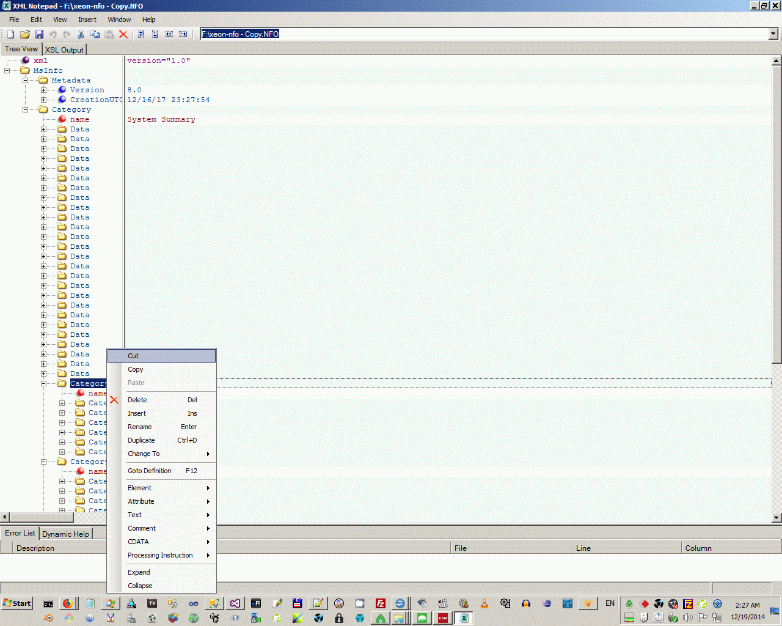Image resolution: width=782 pixels, height=626 pixels.
Task: Save the file using the floppy disk icon
Action: [39, 34]
